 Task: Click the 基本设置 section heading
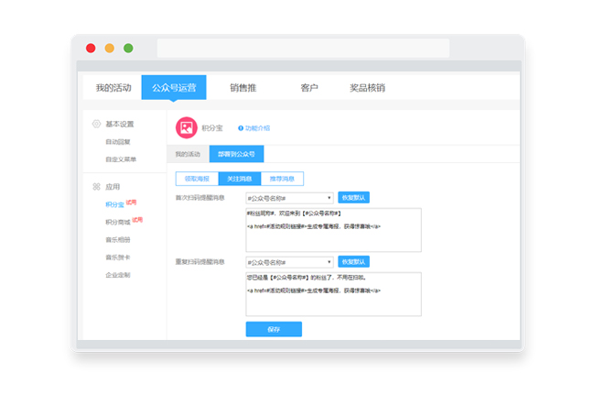[119, 124]
